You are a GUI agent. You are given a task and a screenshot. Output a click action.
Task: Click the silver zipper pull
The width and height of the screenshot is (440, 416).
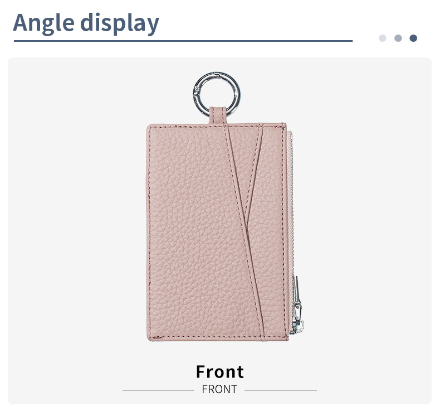coord(297,306)
